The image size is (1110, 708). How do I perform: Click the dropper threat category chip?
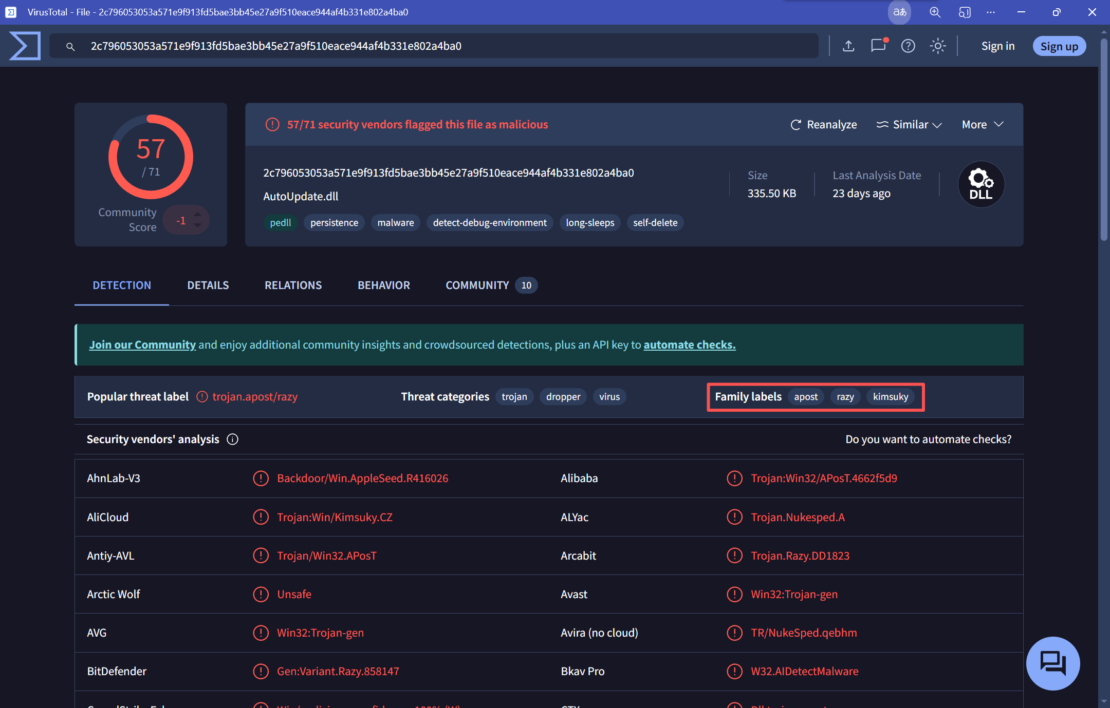coord(563,397)
